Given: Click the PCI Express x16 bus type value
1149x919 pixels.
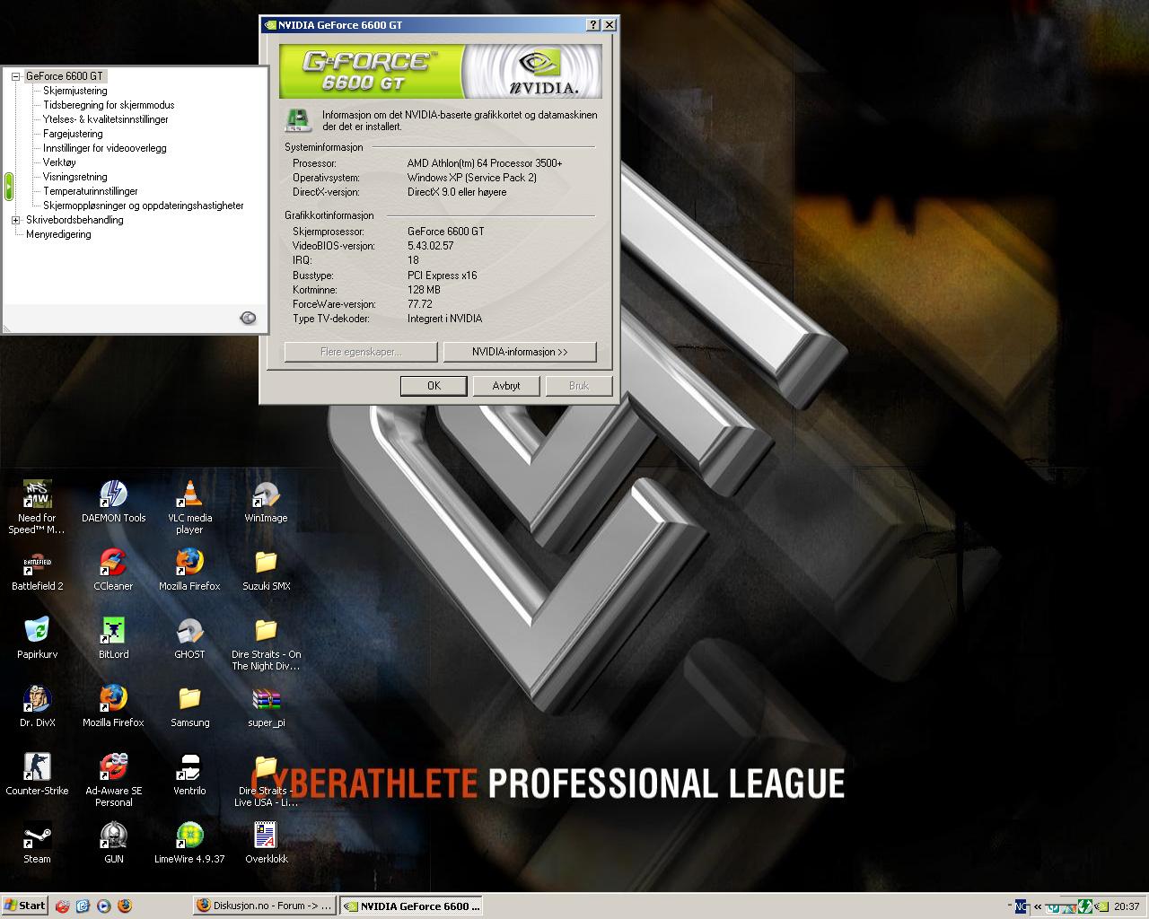Looking at the screenshot, I should [443, 276].
